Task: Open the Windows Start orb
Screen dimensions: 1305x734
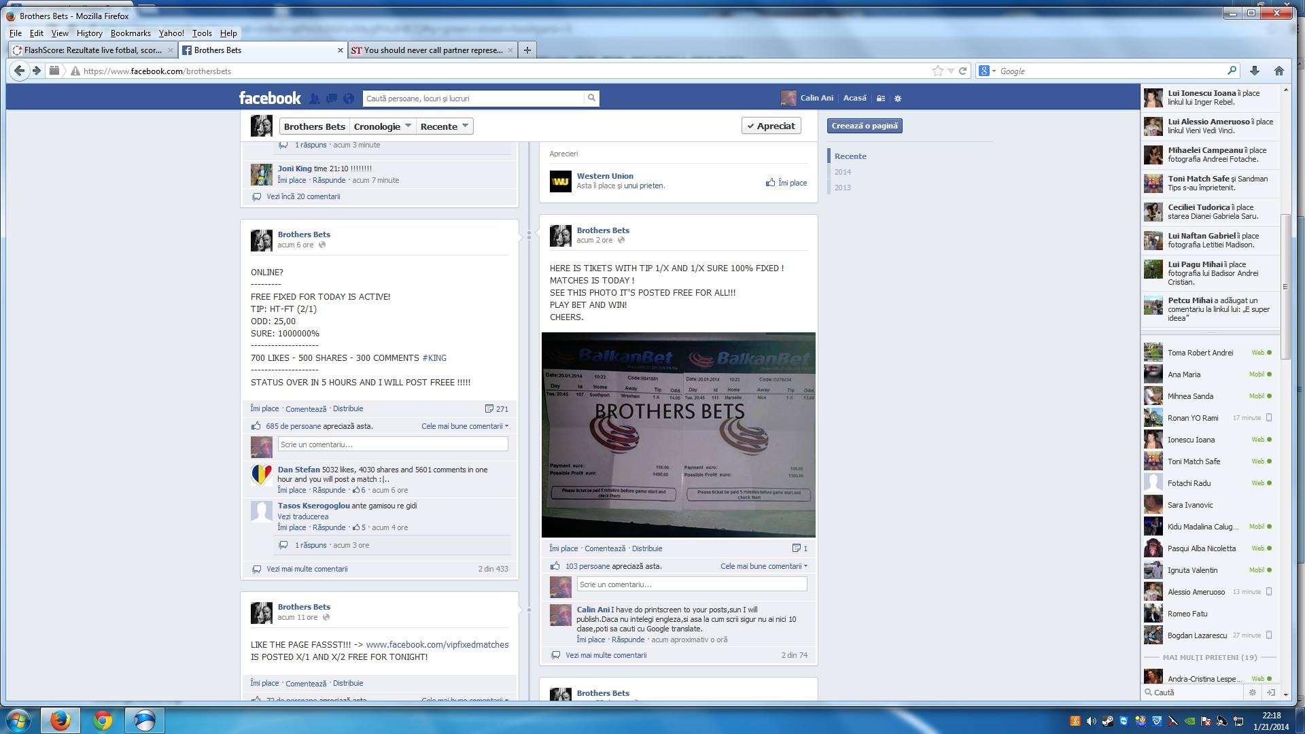Action: tap(18, 720)
